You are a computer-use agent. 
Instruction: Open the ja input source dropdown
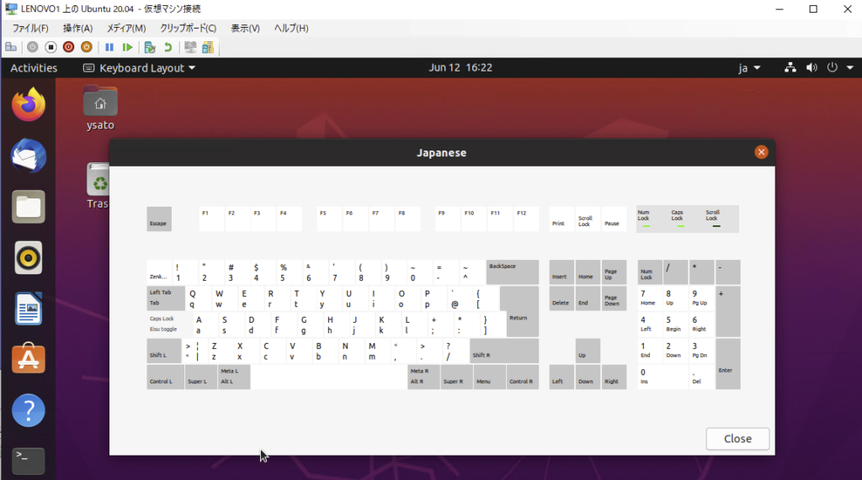[x=749, y=68]
